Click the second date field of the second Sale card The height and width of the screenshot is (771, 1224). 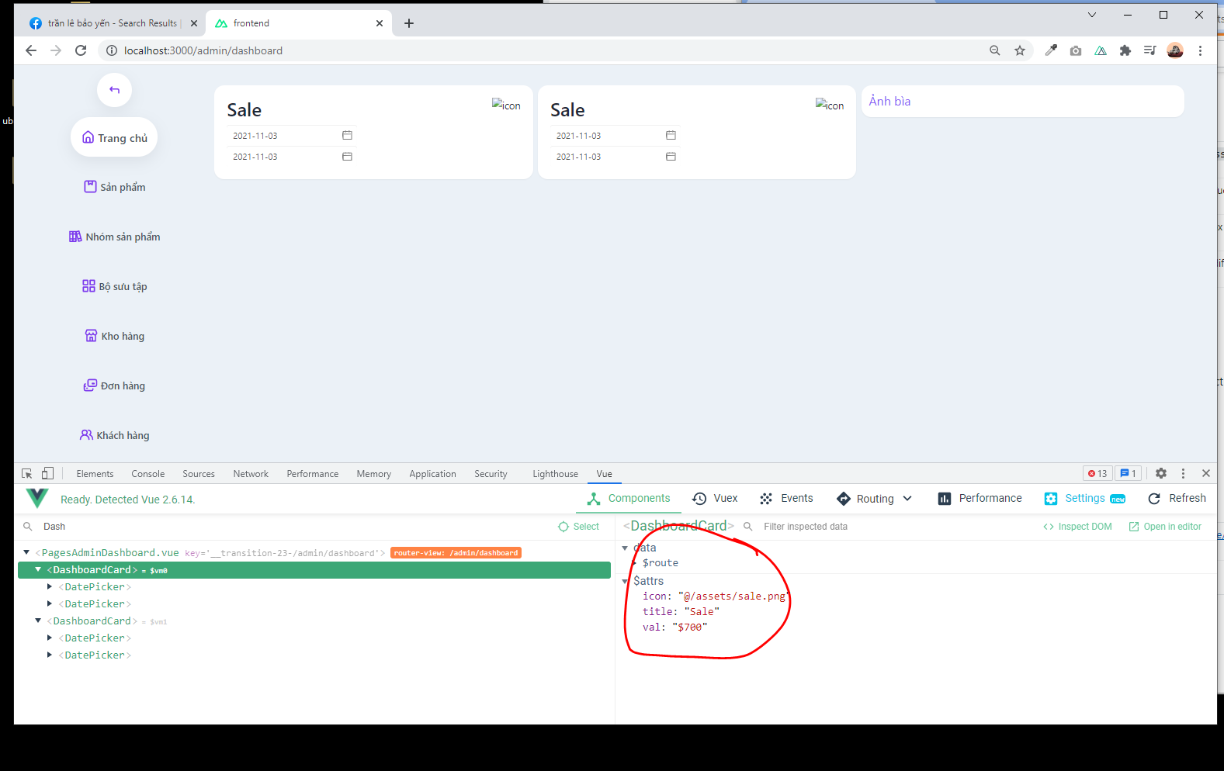tap(615, 157)
